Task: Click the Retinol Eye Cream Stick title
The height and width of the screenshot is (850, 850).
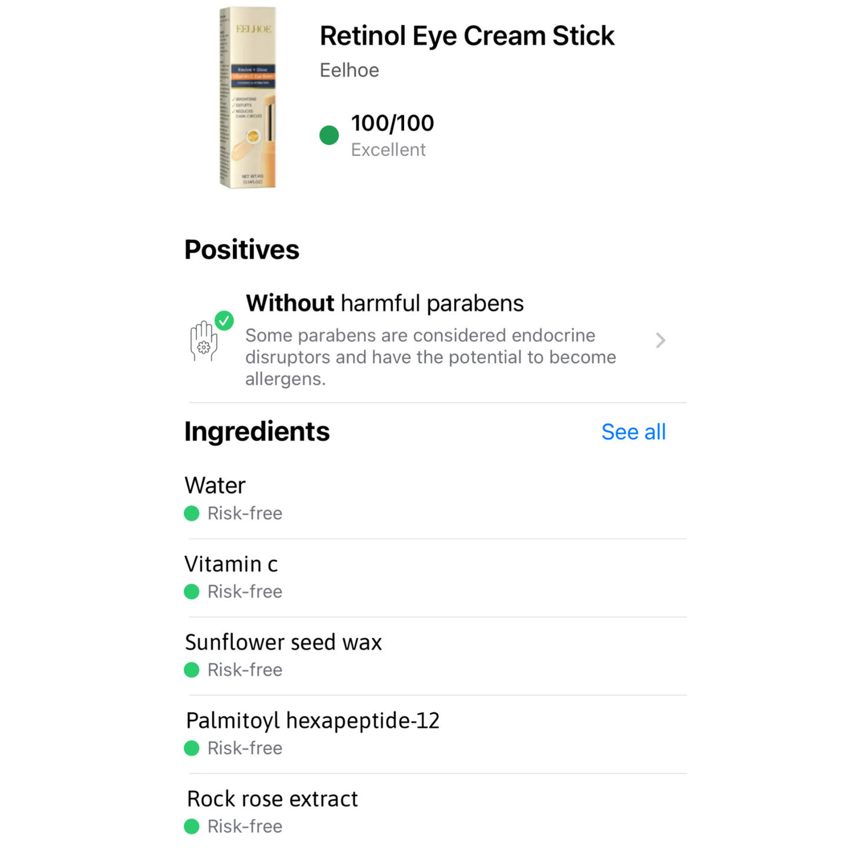Action: click(x=467, y=36)
